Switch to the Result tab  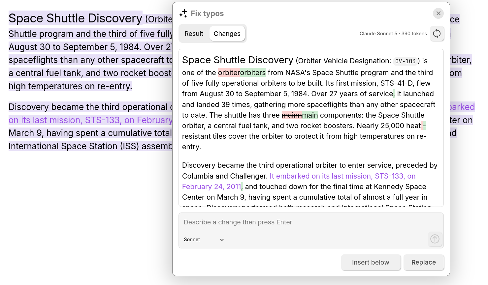[x=194, y=34]
